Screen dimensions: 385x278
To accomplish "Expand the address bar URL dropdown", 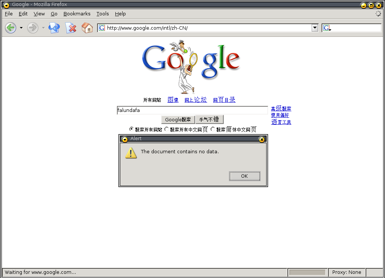I will point(315,28).
